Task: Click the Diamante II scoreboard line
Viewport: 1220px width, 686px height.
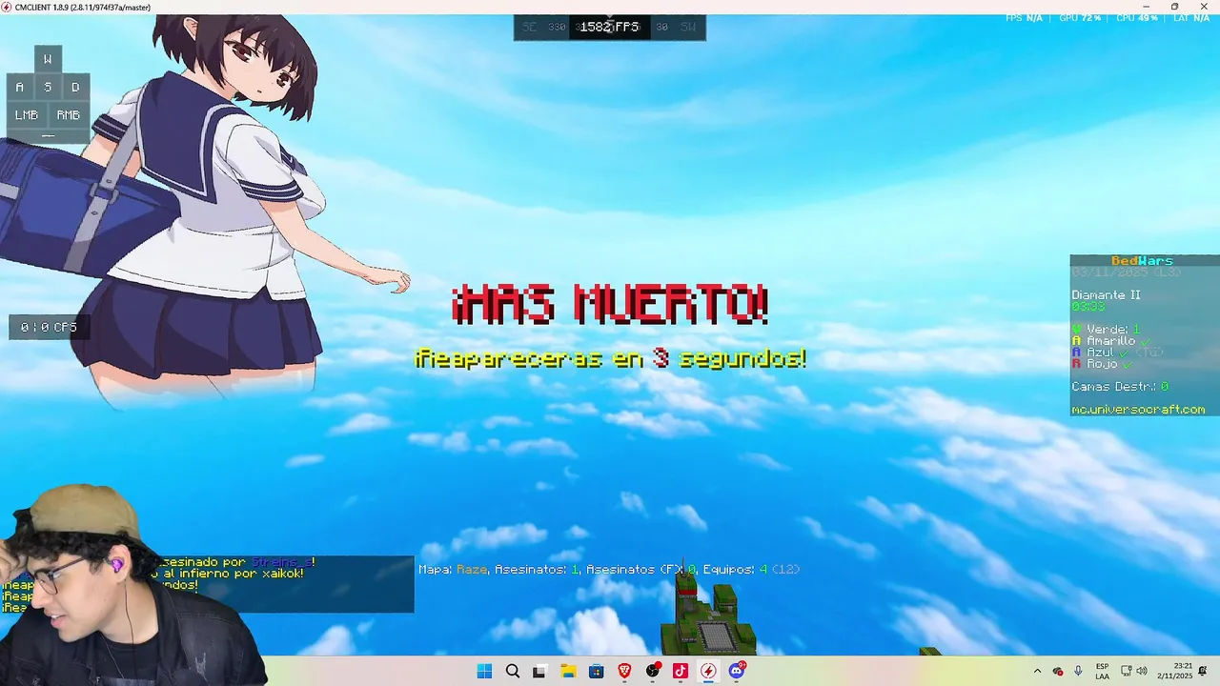Action: point(1106,295)
